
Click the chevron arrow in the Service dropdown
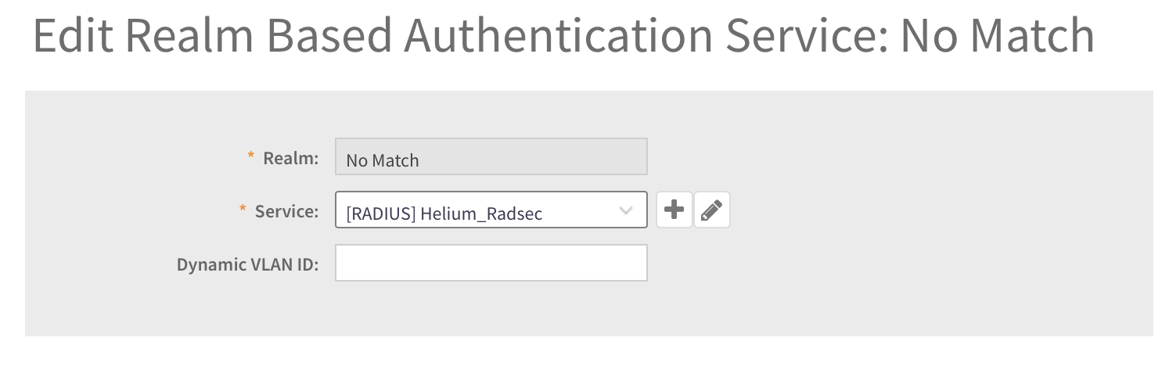click(625, 210)
